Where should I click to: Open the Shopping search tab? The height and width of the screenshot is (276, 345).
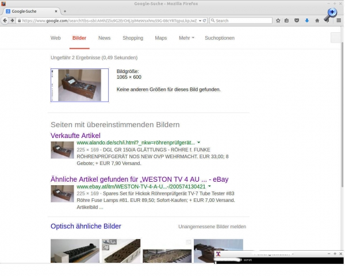tap(133, 38)
